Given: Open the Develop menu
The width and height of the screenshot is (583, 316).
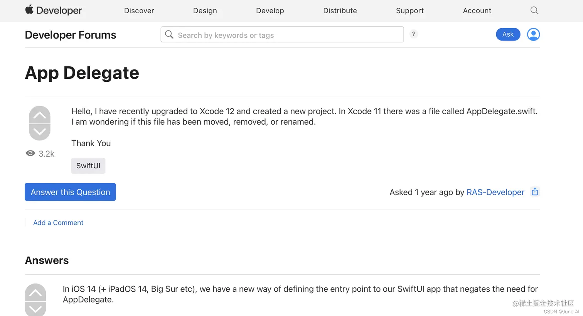Looking at the screenshot, I should click(x=270, y=11).
